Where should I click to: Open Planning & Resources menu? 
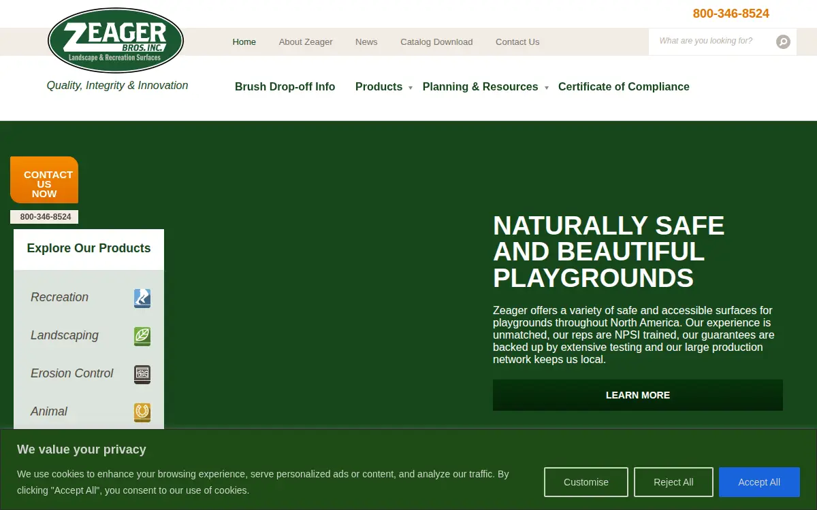(x=481, y=87)
